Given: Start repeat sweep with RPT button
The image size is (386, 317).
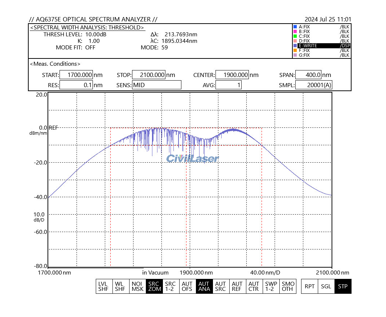Looking at the screenshot, I should coord(309,286).
